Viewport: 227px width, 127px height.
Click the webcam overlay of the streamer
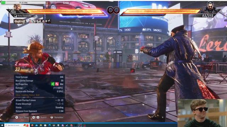click(202, 113)
